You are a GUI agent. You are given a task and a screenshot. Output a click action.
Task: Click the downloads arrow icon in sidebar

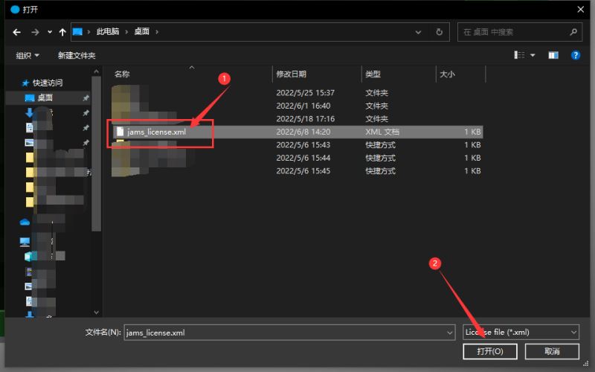point(29,112)
